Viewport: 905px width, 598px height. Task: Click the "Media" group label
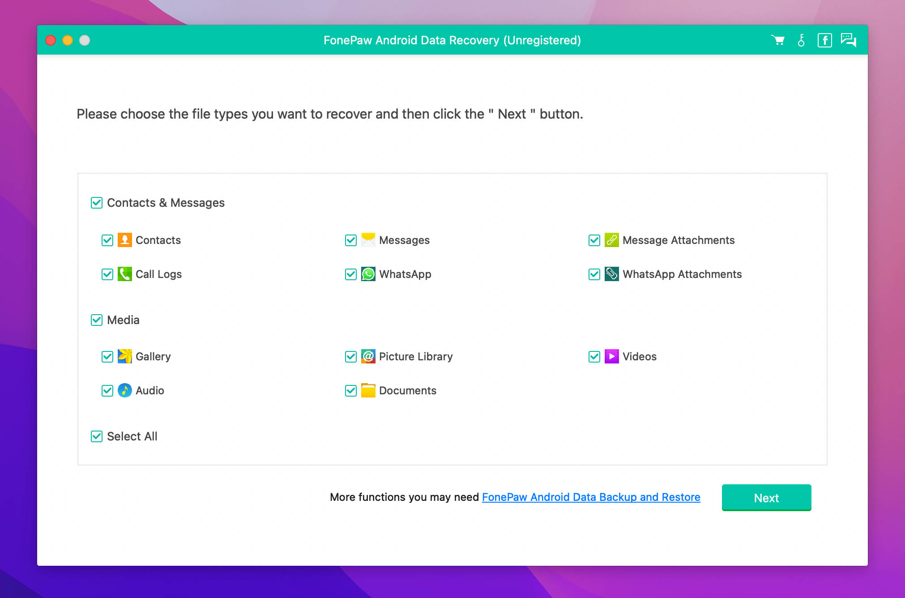click(123, 320)
